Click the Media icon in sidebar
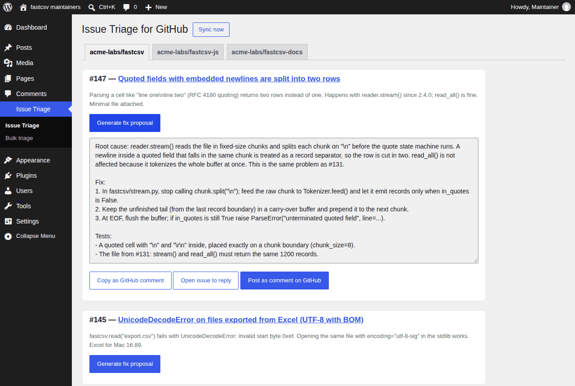This screenshot has height=386, width=575. point(8,63)
